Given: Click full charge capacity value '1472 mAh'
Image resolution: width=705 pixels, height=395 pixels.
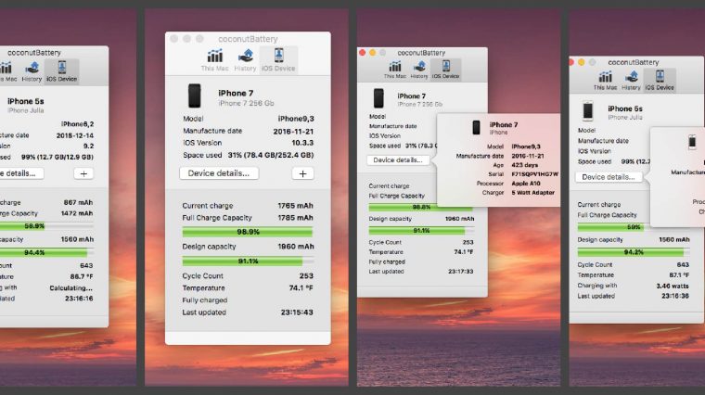Looking at the screenshot, I should tap(76, 213).
